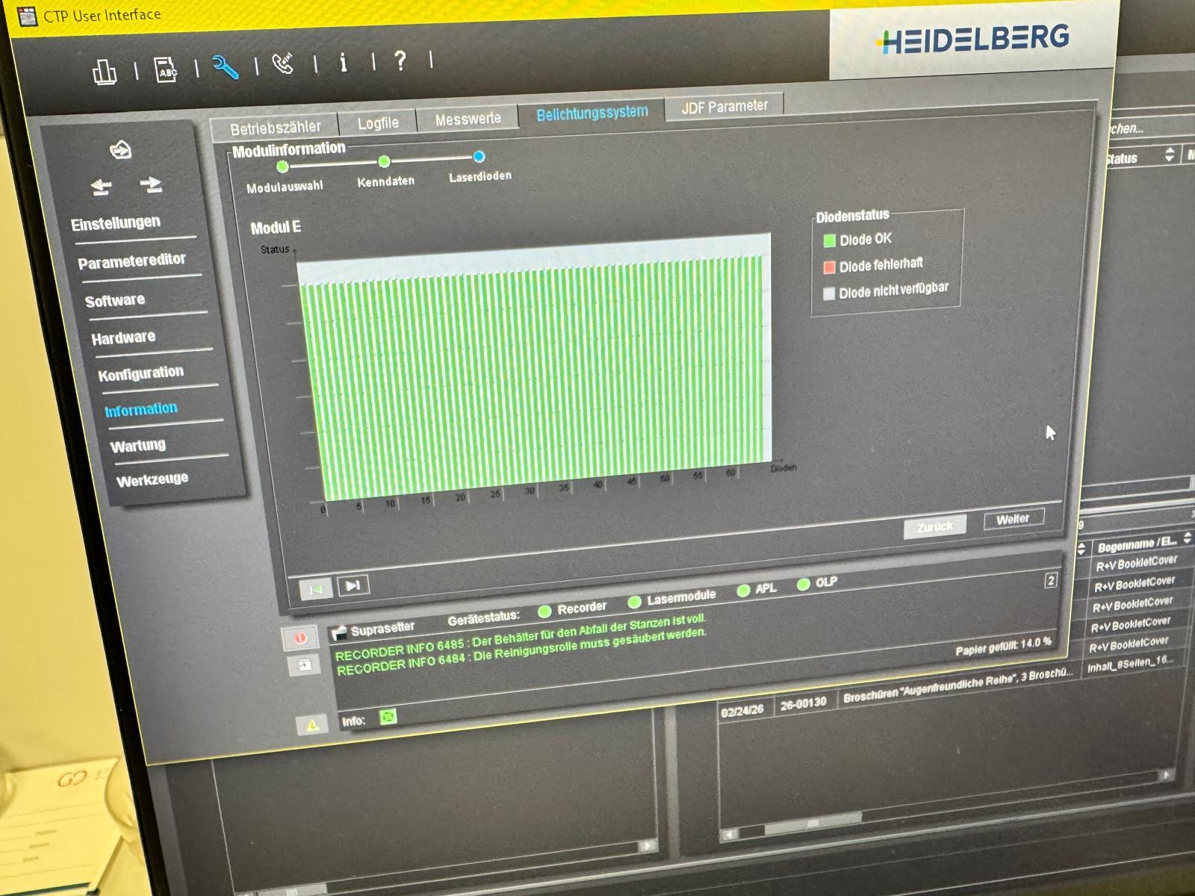
Task: Select the blue wrench service icon
Action: coord(225,66)
